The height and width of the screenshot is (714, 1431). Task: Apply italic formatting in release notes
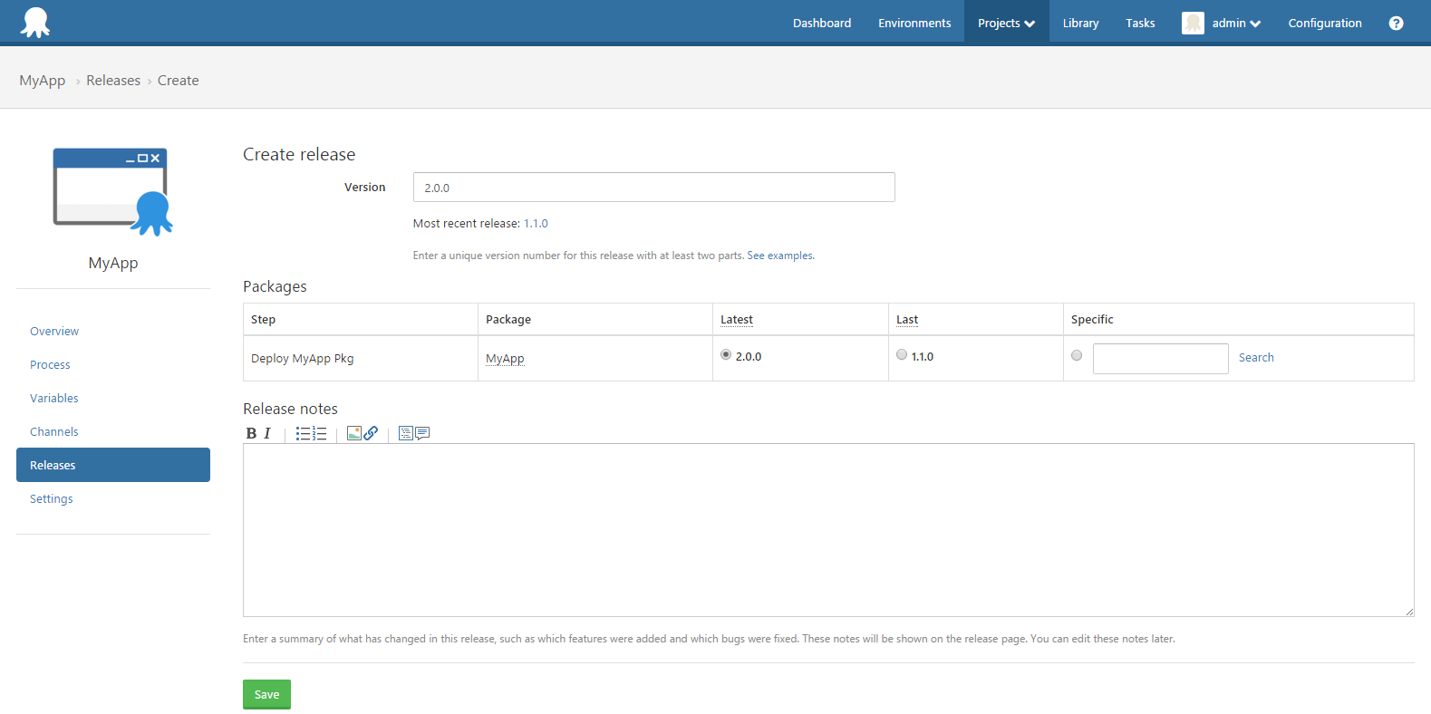point(267,434)
